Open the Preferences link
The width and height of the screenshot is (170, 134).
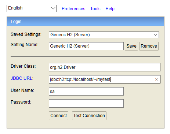73,9
